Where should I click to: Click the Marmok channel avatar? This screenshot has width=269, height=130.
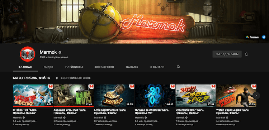[28, 54]
